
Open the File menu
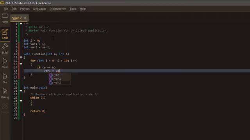point(6,9)
